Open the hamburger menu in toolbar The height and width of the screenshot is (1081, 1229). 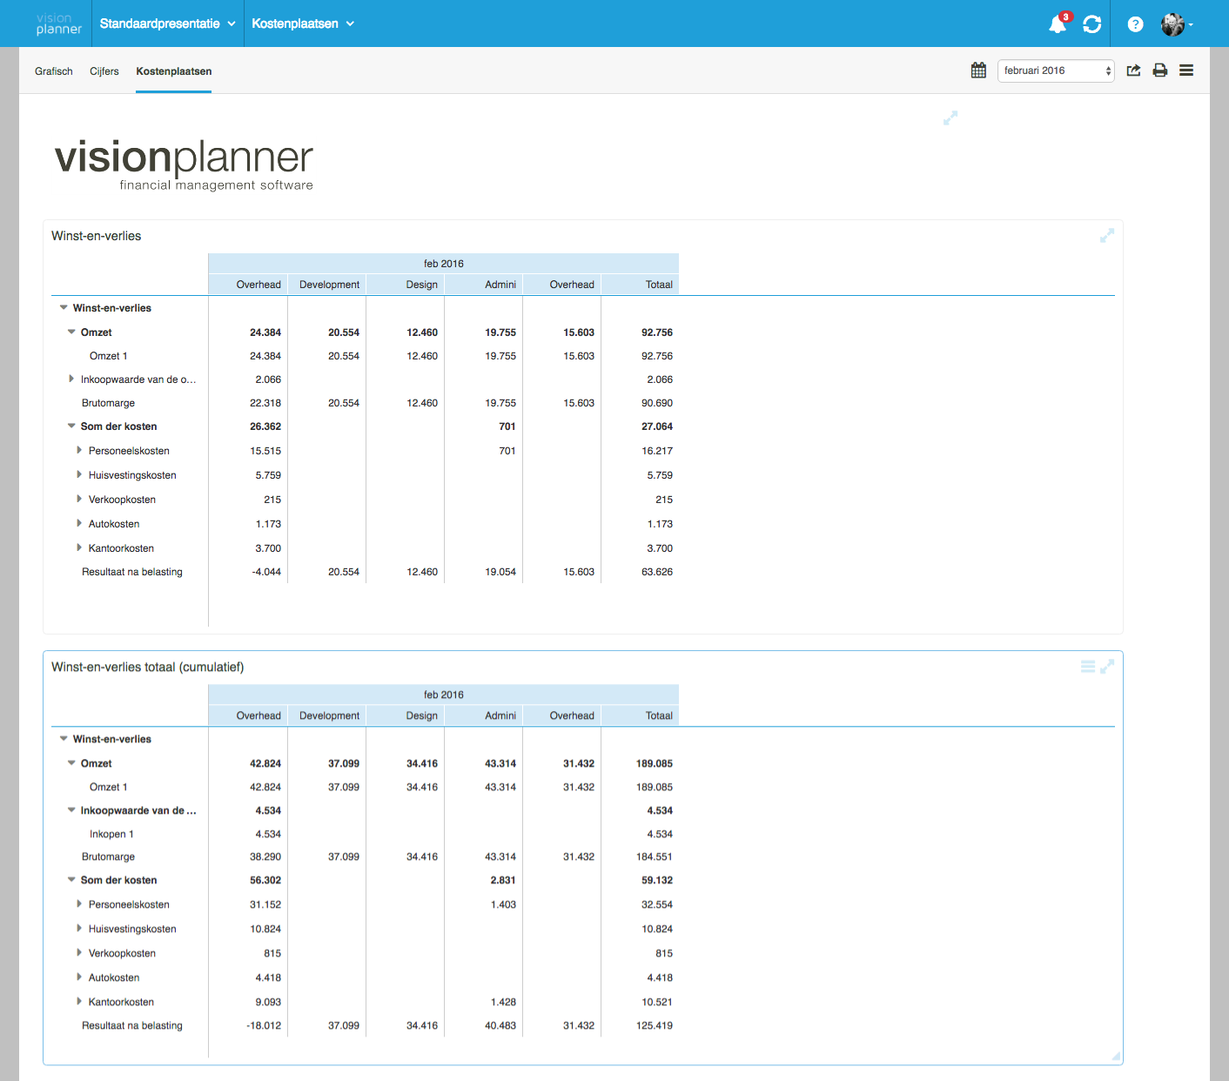pyautogui.click(x=1186, y=70)
